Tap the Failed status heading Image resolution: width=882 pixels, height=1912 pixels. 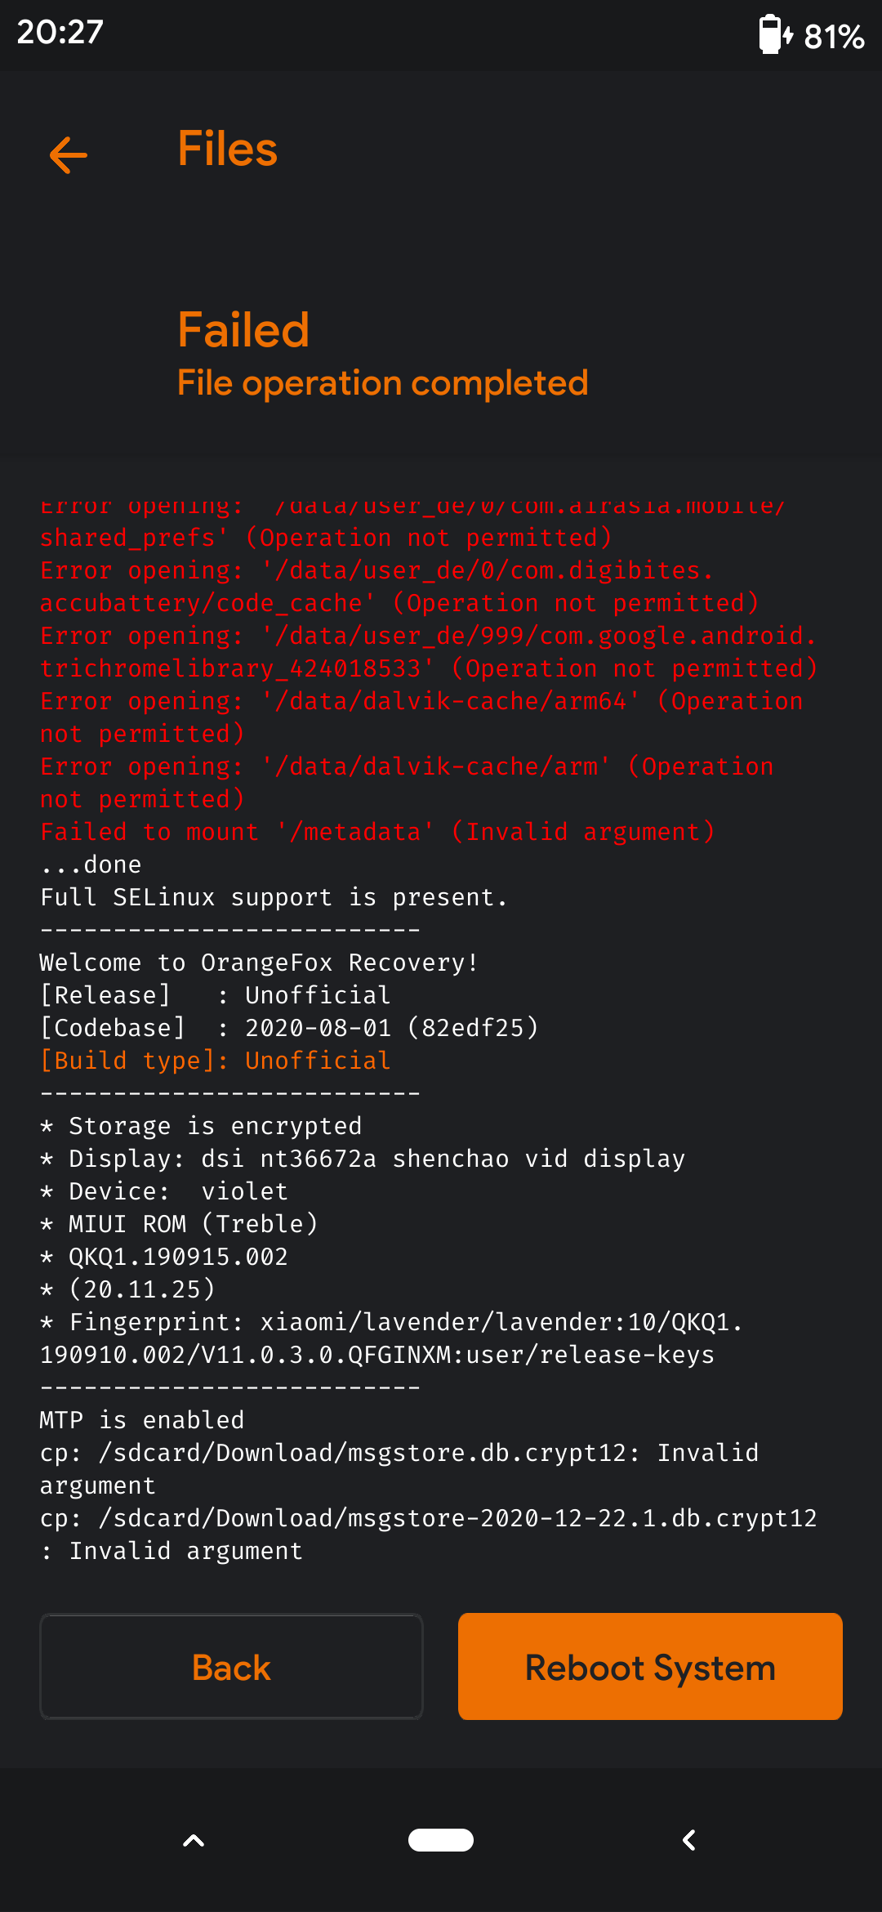243,330
